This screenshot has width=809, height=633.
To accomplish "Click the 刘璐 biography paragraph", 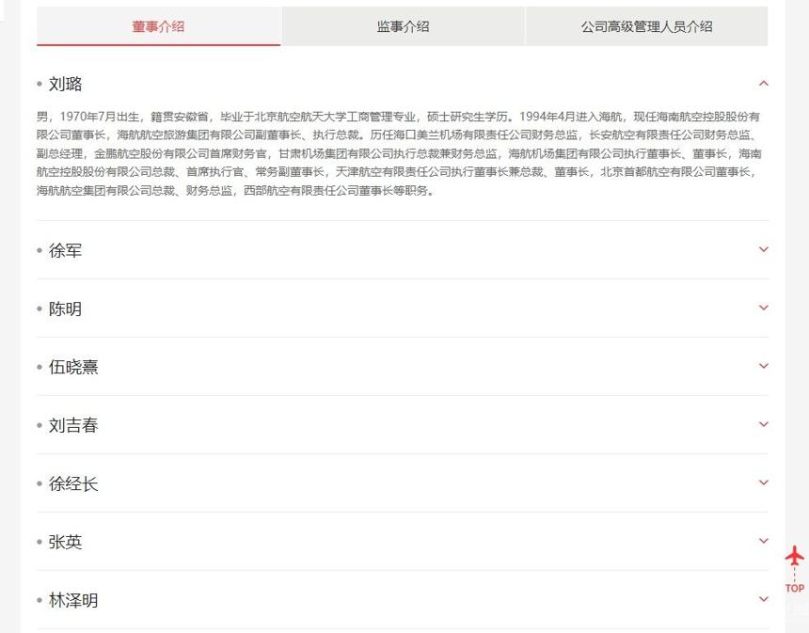I will [x=399, y=153].
